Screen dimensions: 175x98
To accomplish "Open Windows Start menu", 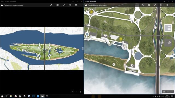I will point(2,96).
